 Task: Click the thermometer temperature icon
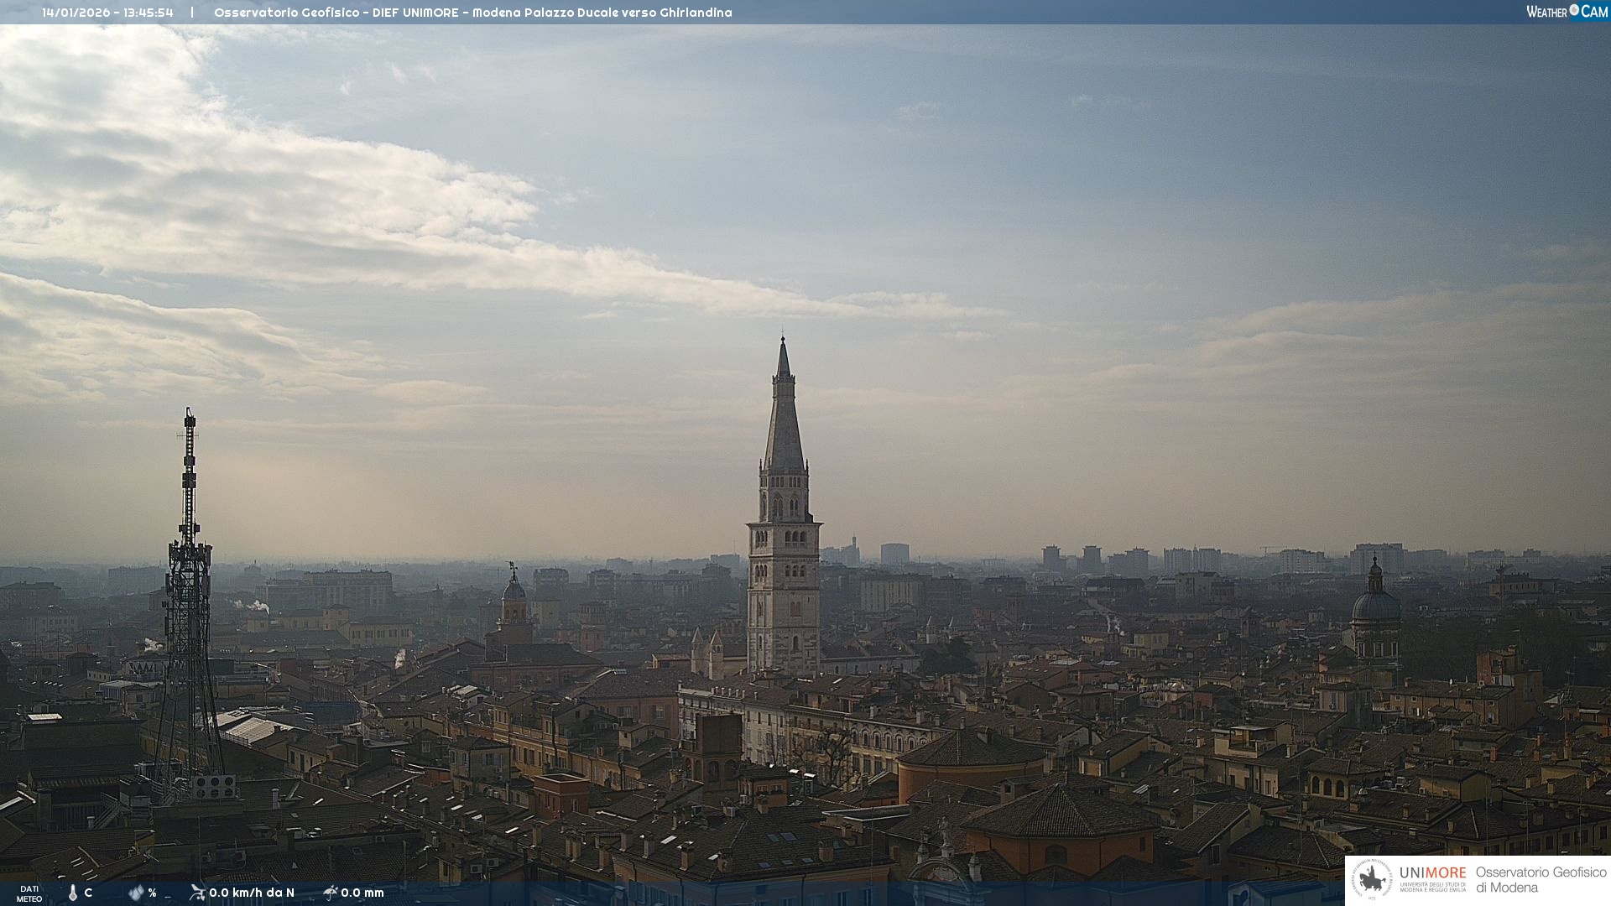[73, 893]
